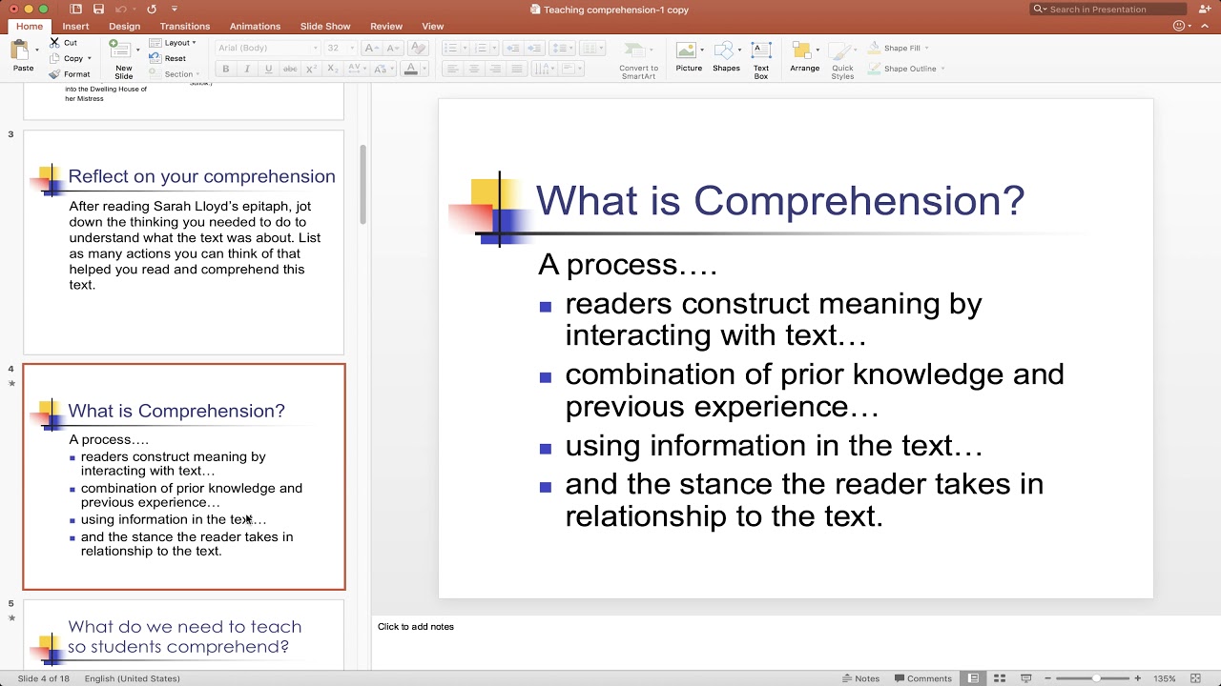This screenshot has width=1221, height=686.
Task: Toggle italic formatting
Action: (x=247, y=69)
